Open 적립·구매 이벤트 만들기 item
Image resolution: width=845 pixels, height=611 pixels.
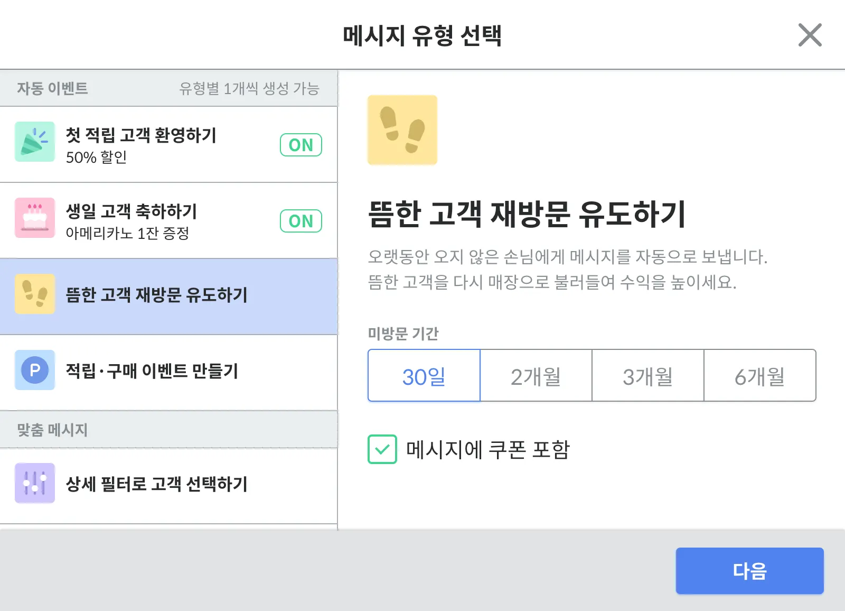pos(152,371)
